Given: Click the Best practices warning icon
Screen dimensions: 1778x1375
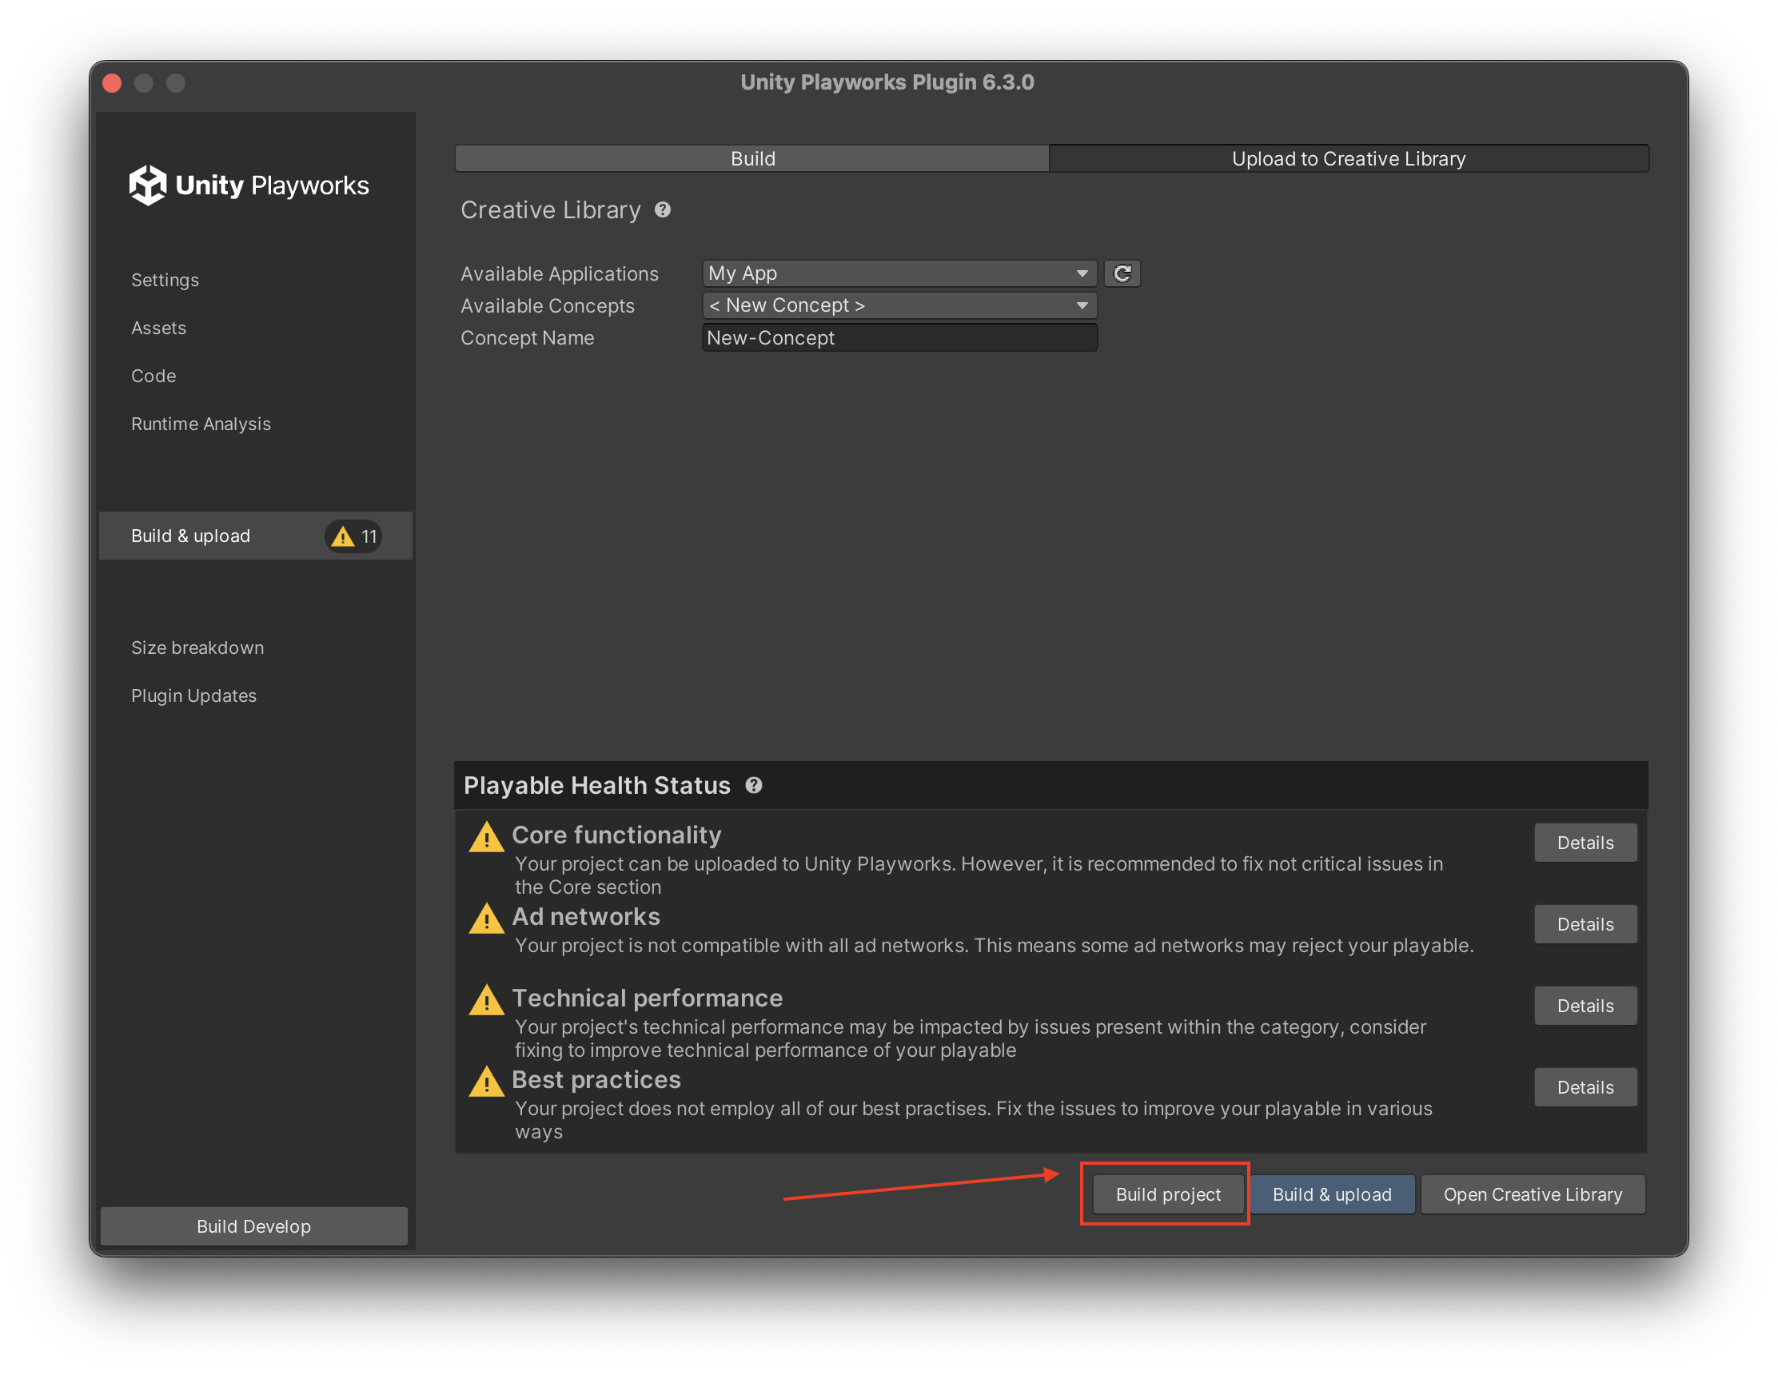Looking at the screenshot, I should 486,1081.
